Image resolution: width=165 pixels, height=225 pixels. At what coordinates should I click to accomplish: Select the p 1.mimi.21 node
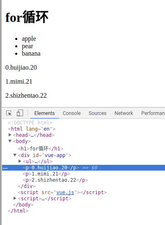46,174
